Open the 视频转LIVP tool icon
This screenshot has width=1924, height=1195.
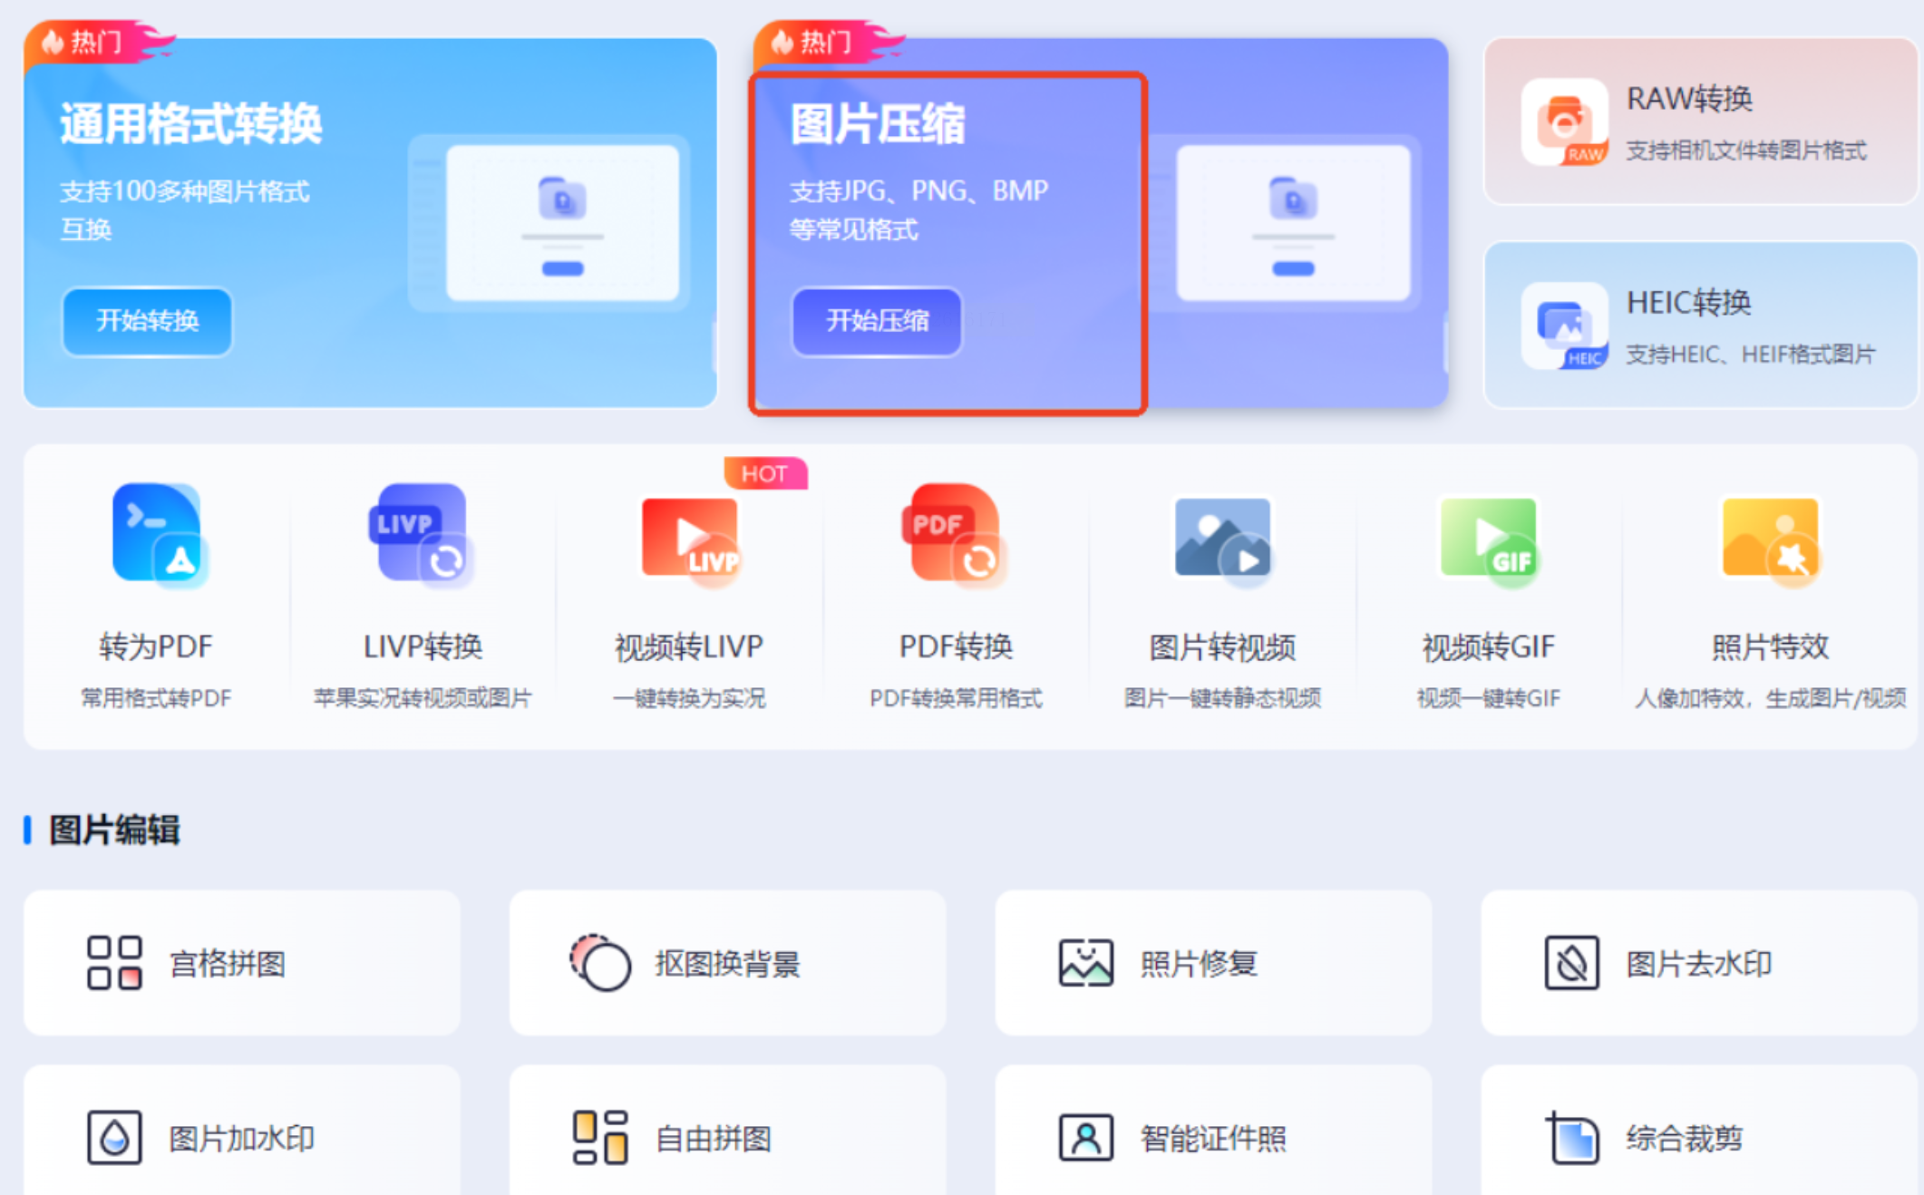pyautogui.click(x=690, y=539)
